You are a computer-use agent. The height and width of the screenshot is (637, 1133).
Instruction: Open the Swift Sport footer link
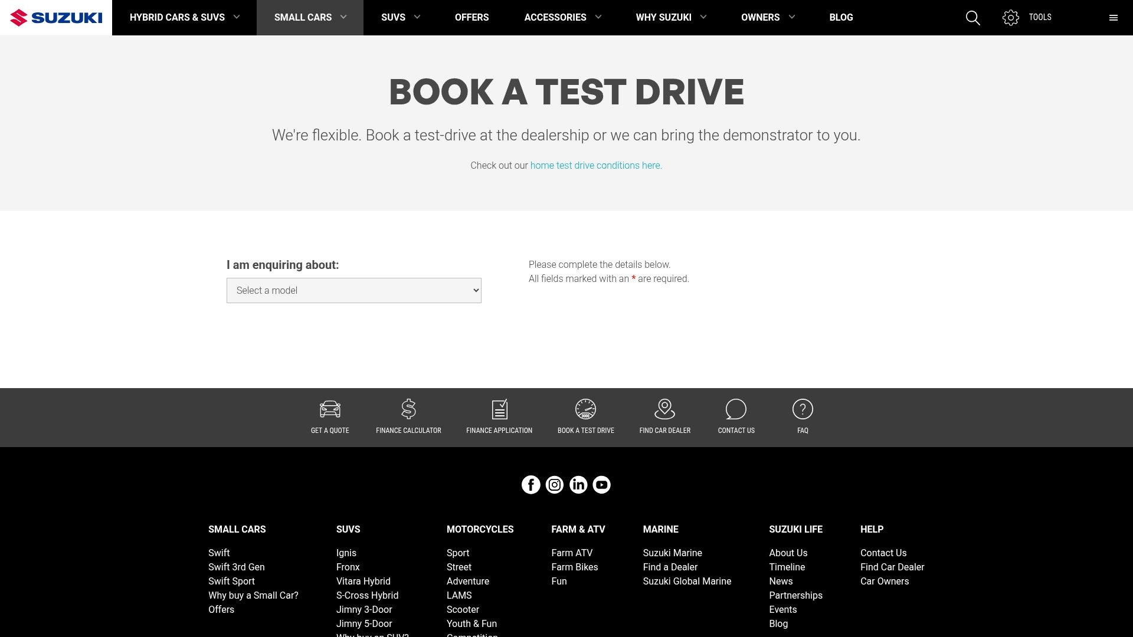[231, 582]
